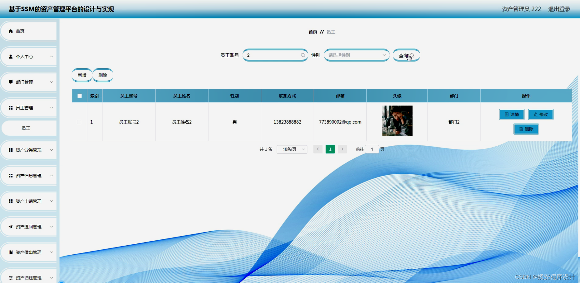Click the 新增 add button
This screenshot has width=580, height=283.
tap(81, 75)
